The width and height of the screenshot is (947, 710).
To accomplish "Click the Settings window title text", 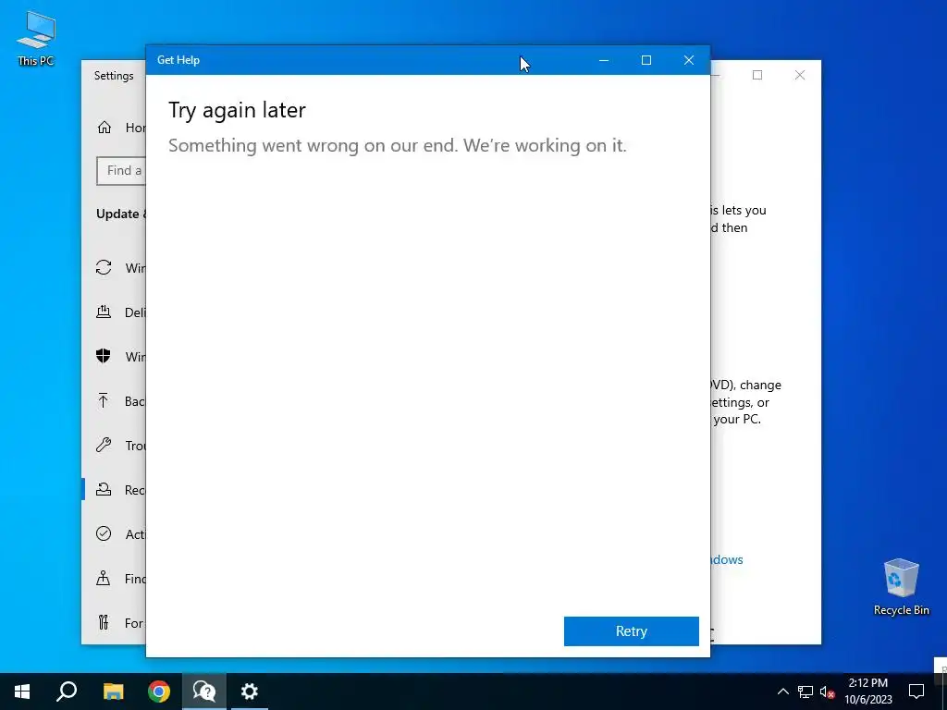I will (x=114, y=76).
